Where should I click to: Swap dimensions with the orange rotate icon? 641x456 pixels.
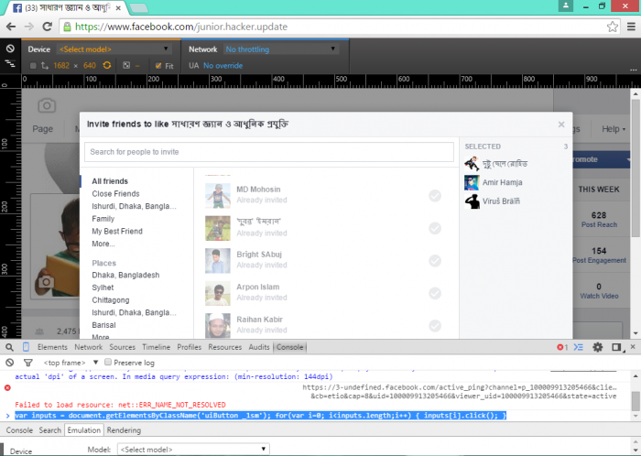(x=107, y=65)
